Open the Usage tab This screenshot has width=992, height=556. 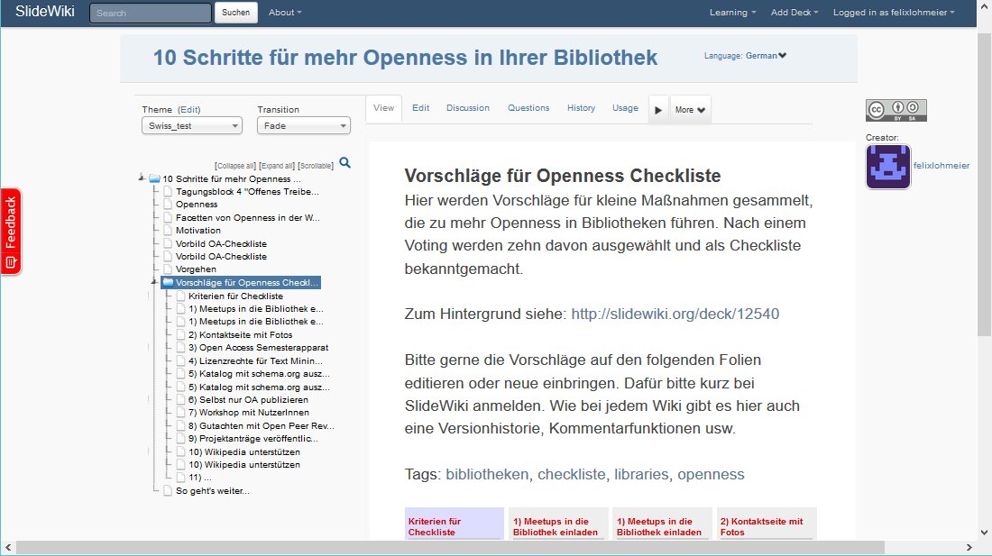tap(625, 108)
